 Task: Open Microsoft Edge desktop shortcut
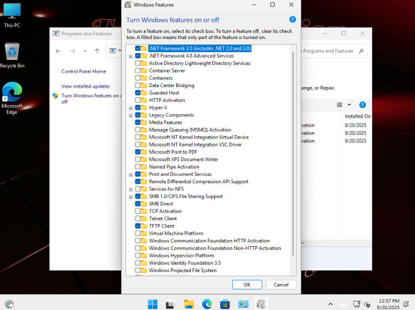pos(12,98)
